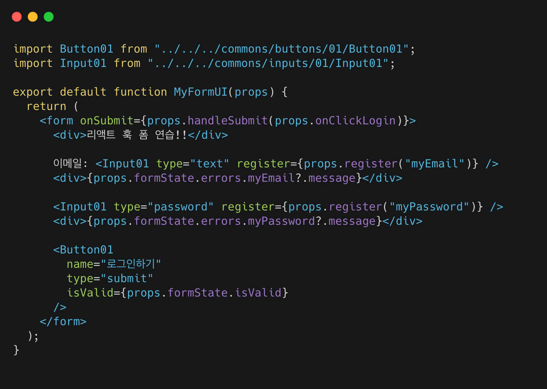
Task: Click the return keyword
Action: pos(46,106)
